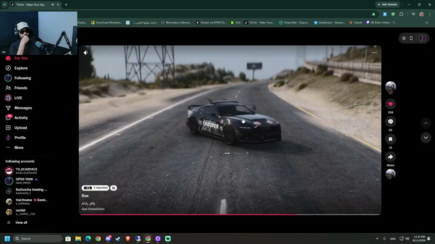Open the ENG language switcher
This screenshot has width=435, height=244.
tap(393, 239)
